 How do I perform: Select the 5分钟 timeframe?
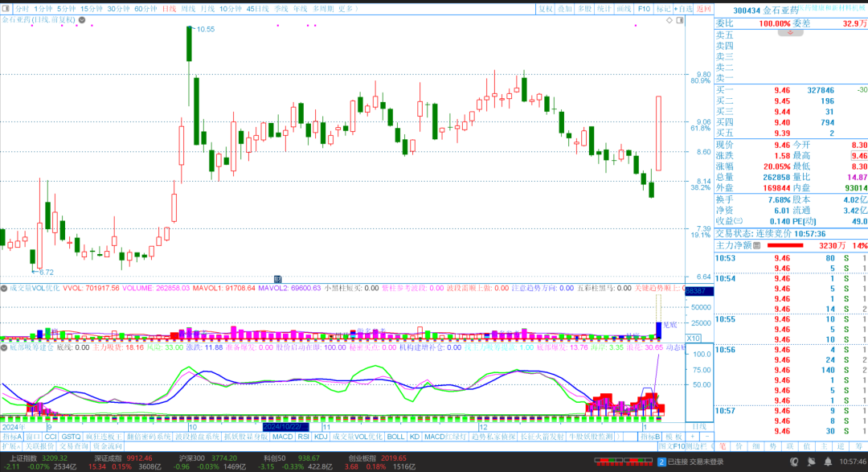66,9
